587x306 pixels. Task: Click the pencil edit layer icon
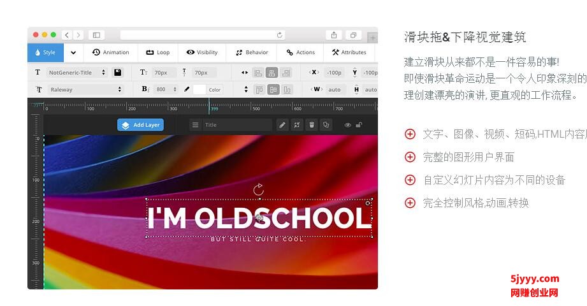click(283, 125)
